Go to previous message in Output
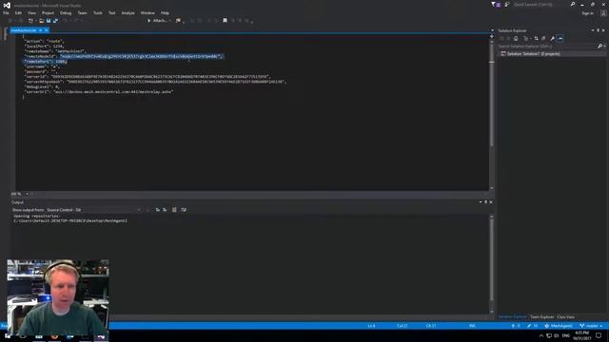Image resolution: width=609 pixels, height=342 pixels. click(x=158, y=210)
